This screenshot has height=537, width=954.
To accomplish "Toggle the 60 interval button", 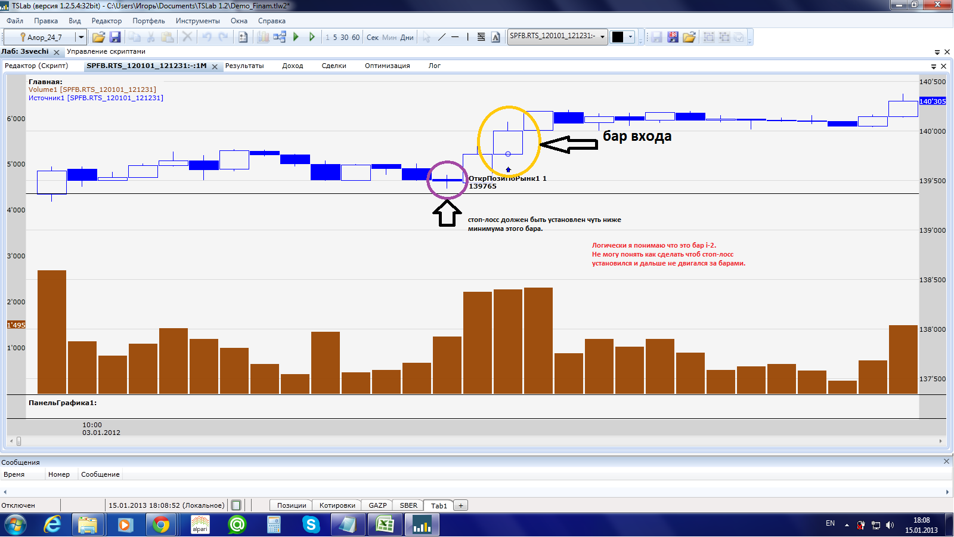I will point(356,37).
